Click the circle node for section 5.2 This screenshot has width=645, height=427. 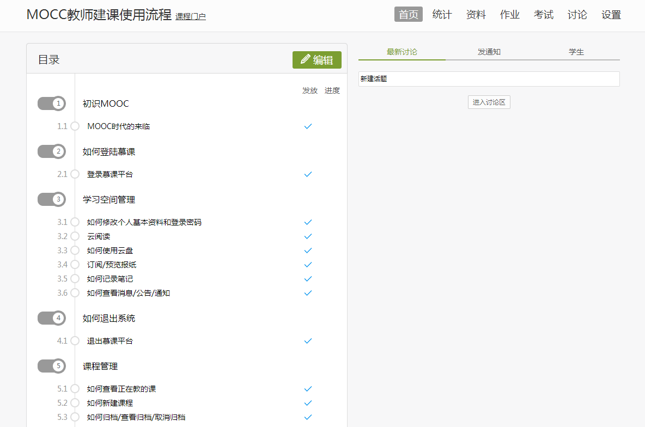click(x=75, y=403)
